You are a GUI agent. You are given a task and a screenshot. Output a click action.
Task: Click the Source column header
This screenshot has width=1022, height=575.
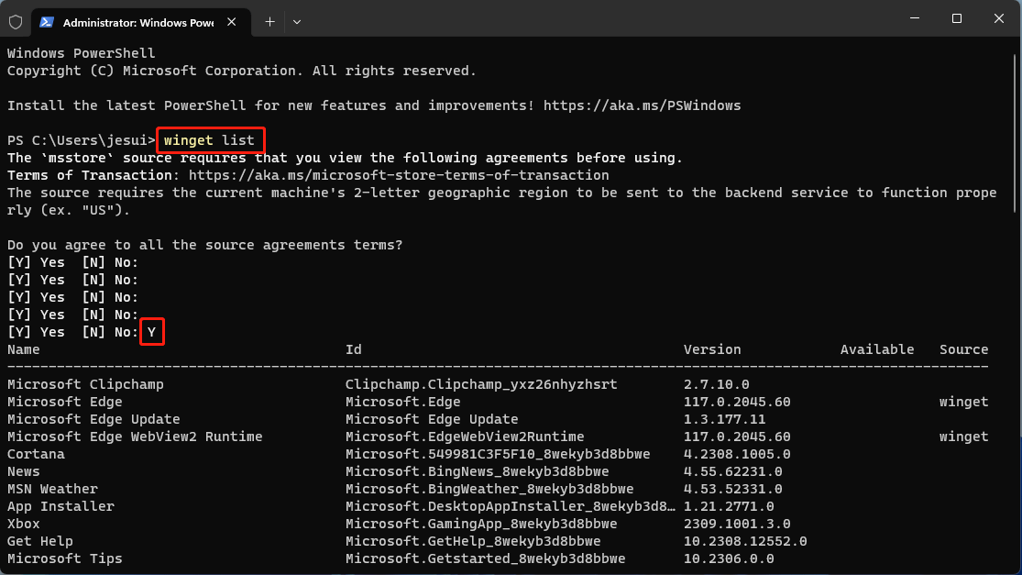tap(963, 349)
